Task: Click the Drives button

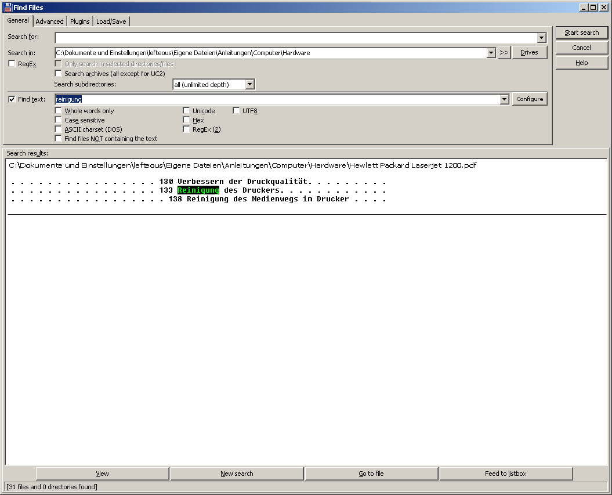Action: pyautogui.click(x=529, y=52)
